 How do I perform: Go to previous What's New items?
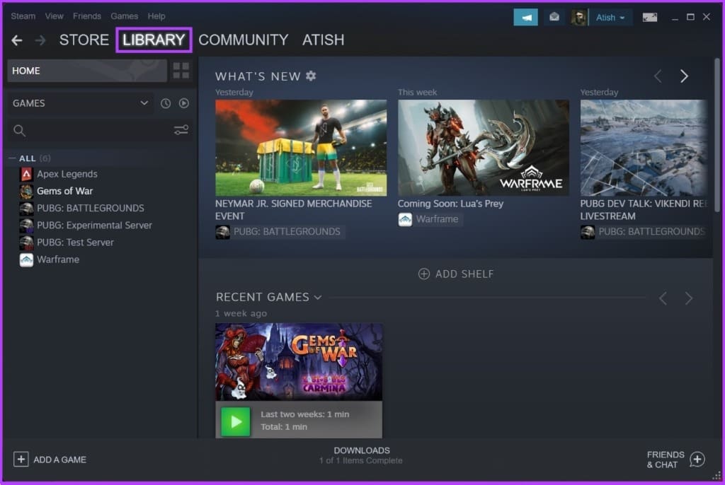click(658, 76)
